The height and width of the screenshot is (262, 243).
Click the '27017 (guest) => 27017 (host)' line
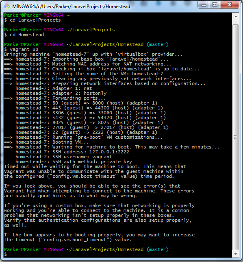[x=92, y=127]
